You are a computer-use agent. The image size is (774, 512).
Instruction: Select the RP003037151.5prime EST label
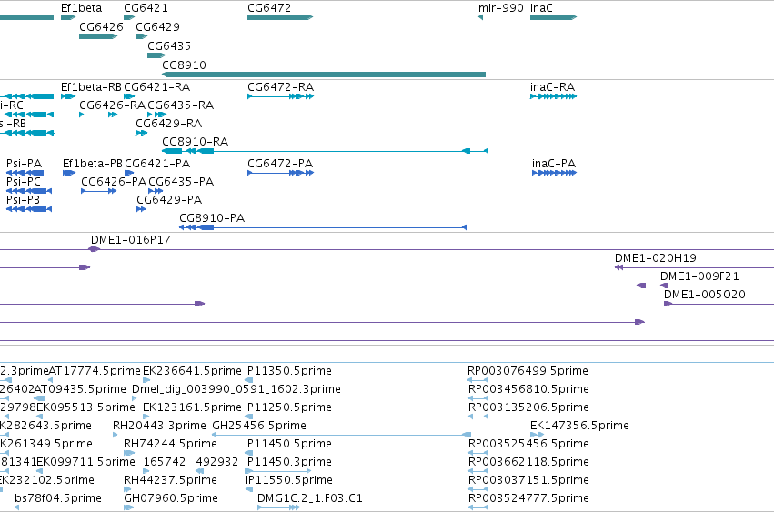[528, 480]
